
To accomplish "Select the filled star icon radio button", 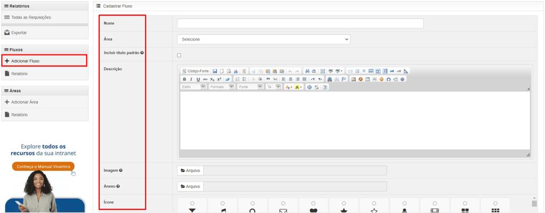I will click(344, 203).
